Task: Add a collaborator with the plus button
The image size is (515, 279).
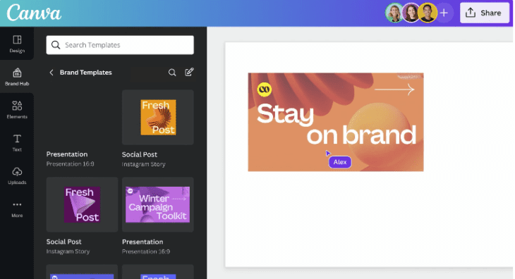Action: (x=444, y=13)
